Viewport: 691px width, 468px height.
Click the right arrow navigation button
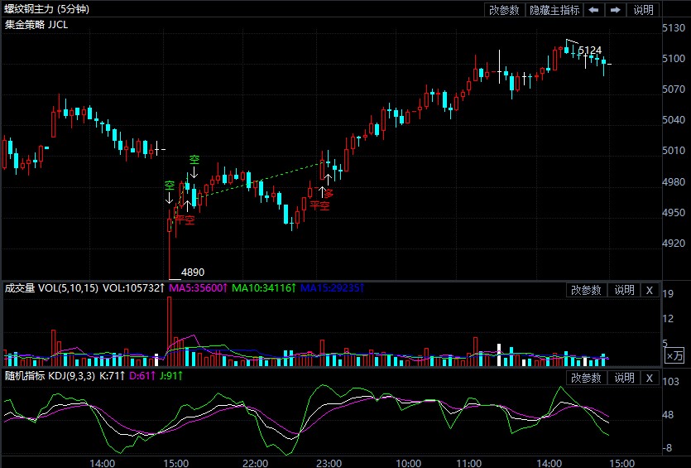pos(615,10)
